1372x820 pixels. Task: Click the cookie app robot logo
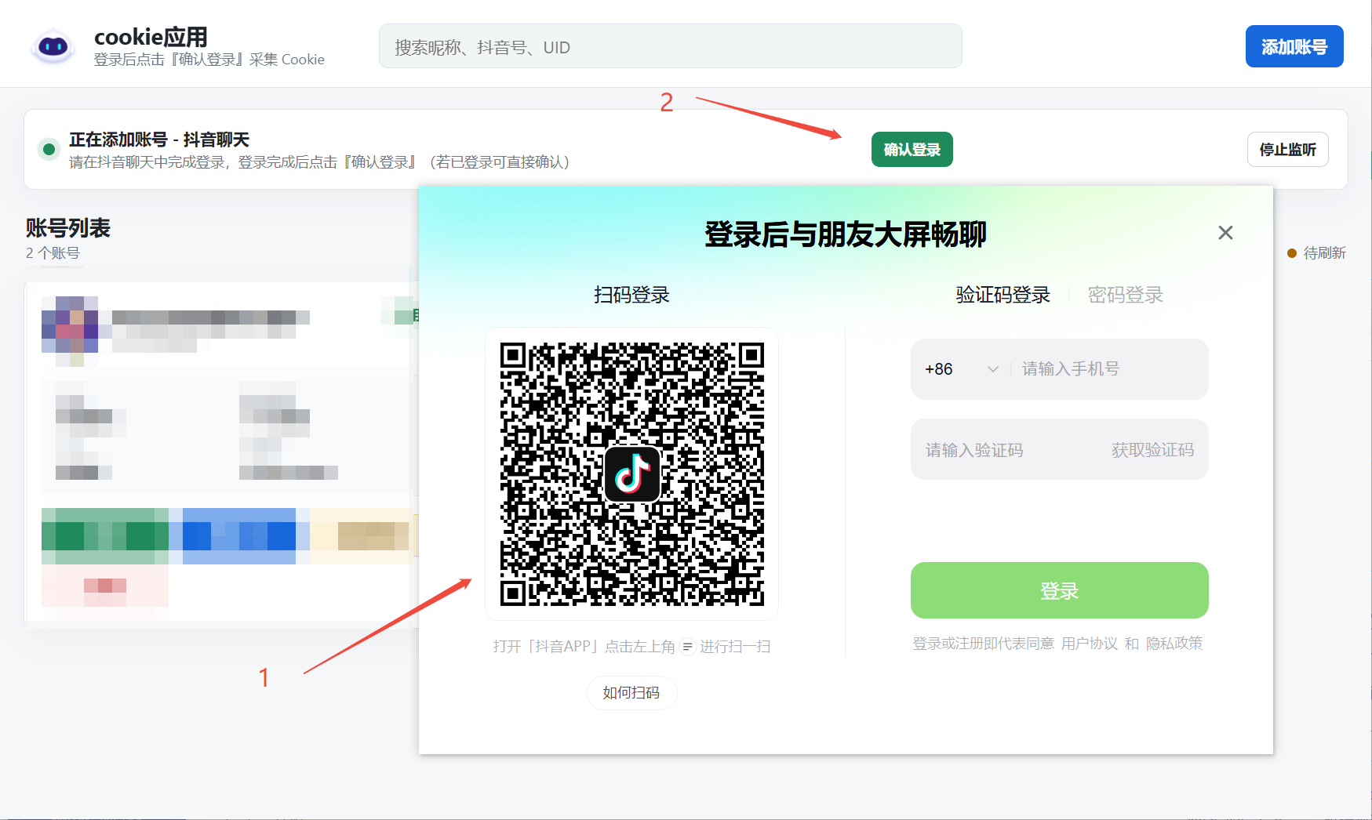point(53,46)
